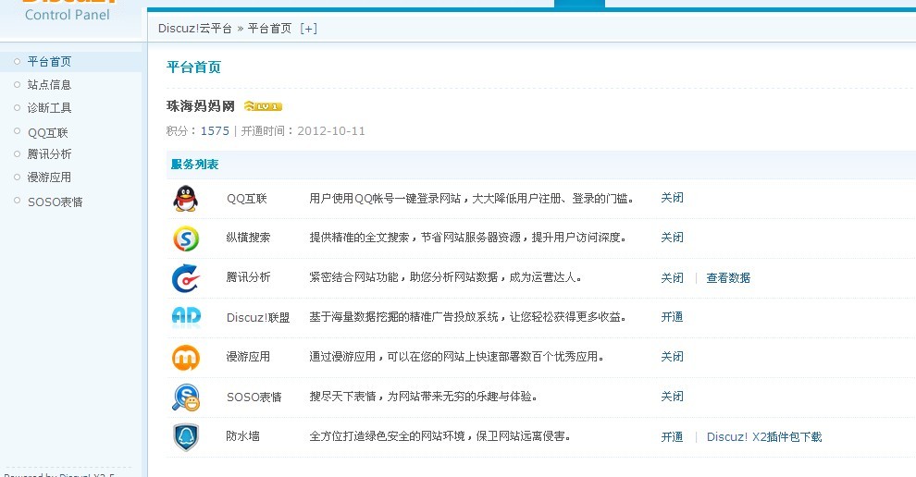Viewport: 916px width, 477px height.
Task: Click the Discuz! X2插件包下载 link
Action: [764, 436]
